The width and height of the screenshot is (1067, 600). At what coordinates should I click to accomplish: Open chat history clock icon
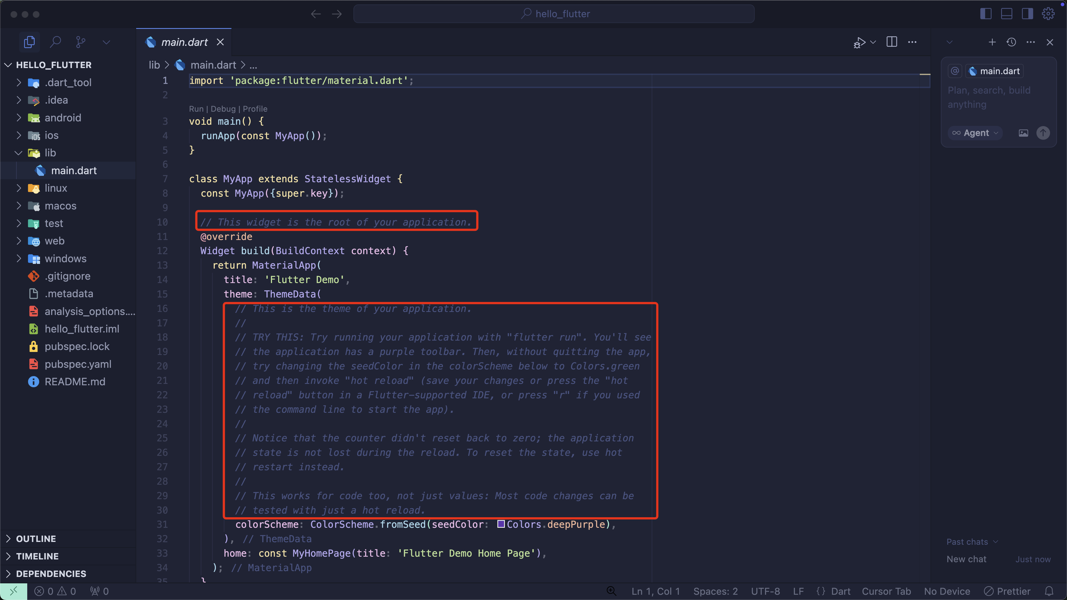pyautogui.click(x=1011, y=42)
